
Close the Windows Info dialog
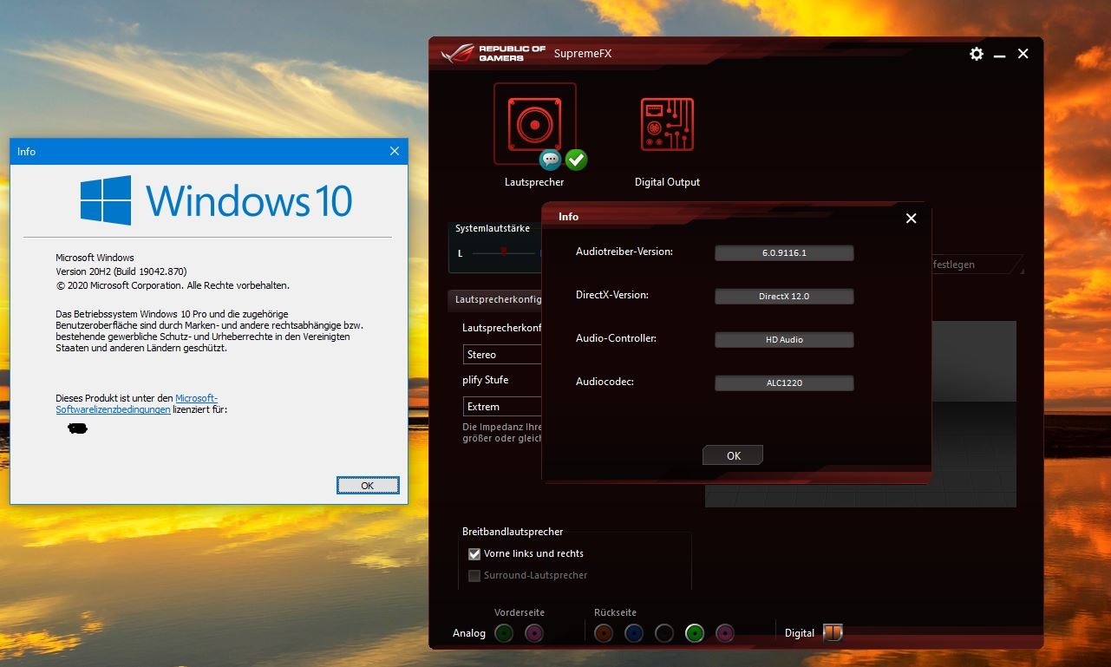(395, 151)
